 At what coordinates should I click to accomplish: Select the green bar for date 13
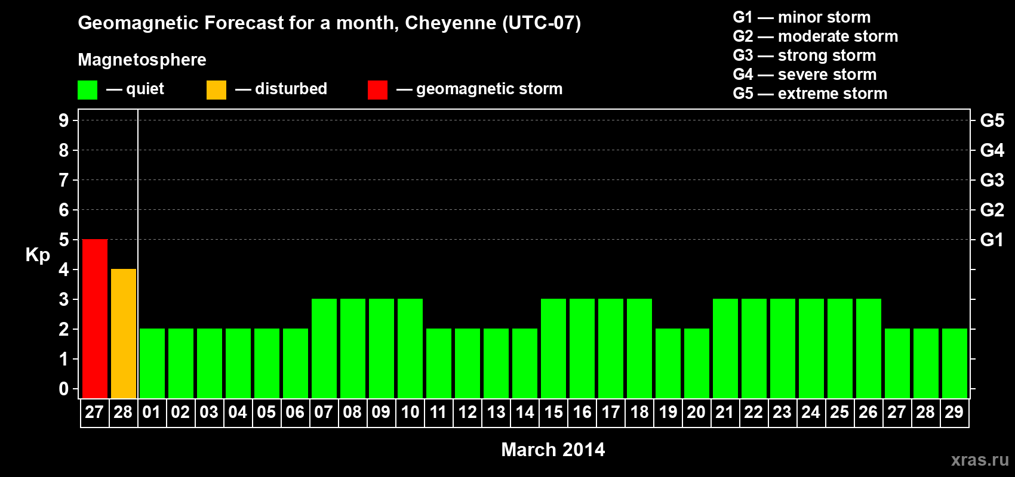tap(496, 364)
